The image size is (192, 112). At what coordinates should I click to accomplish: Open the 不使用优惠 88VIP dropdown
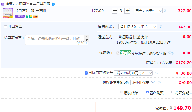(143, 82)
